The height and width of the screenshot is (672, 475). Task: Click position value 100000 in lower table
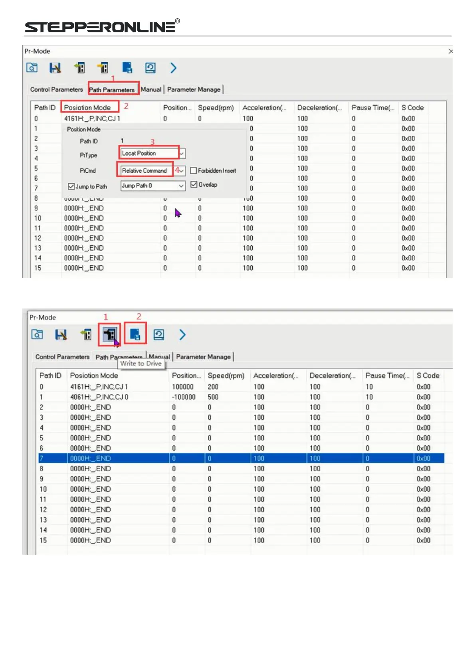(182, 387)
